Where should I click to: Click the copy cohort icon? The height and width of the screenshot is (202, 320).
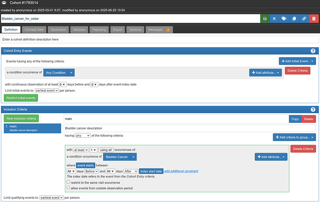(294, 18)
